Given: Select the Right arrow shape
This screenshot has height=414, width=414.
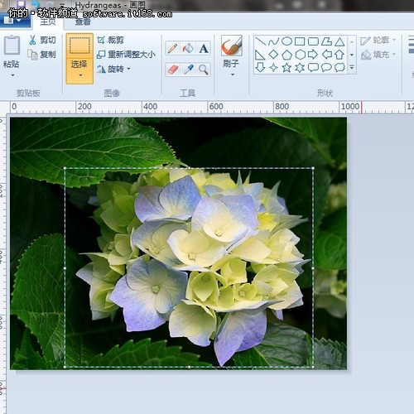Looking at the screenshot, I should (x=313, y=55).
